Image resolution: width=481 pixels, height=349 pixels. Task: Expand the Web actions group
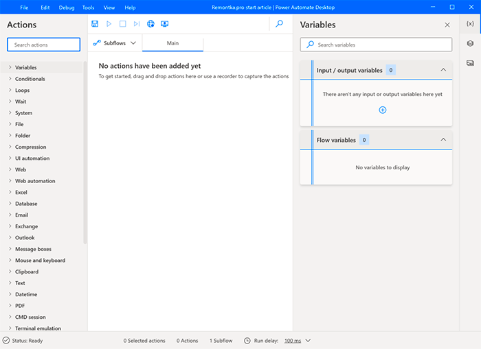point(10,169)
